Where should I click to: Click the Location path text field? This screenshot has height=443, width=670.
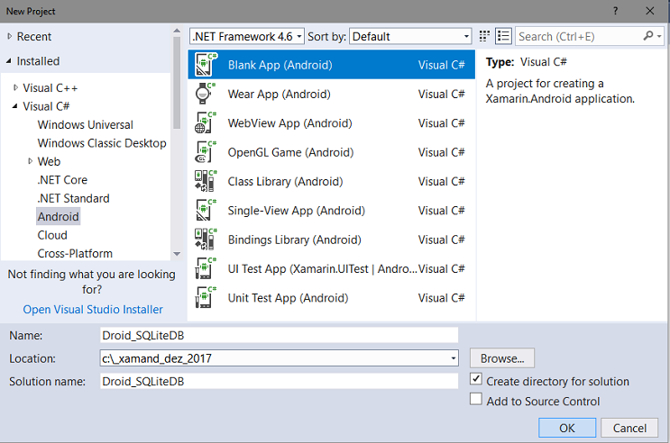pyautogui.click(x=274, y=358)
